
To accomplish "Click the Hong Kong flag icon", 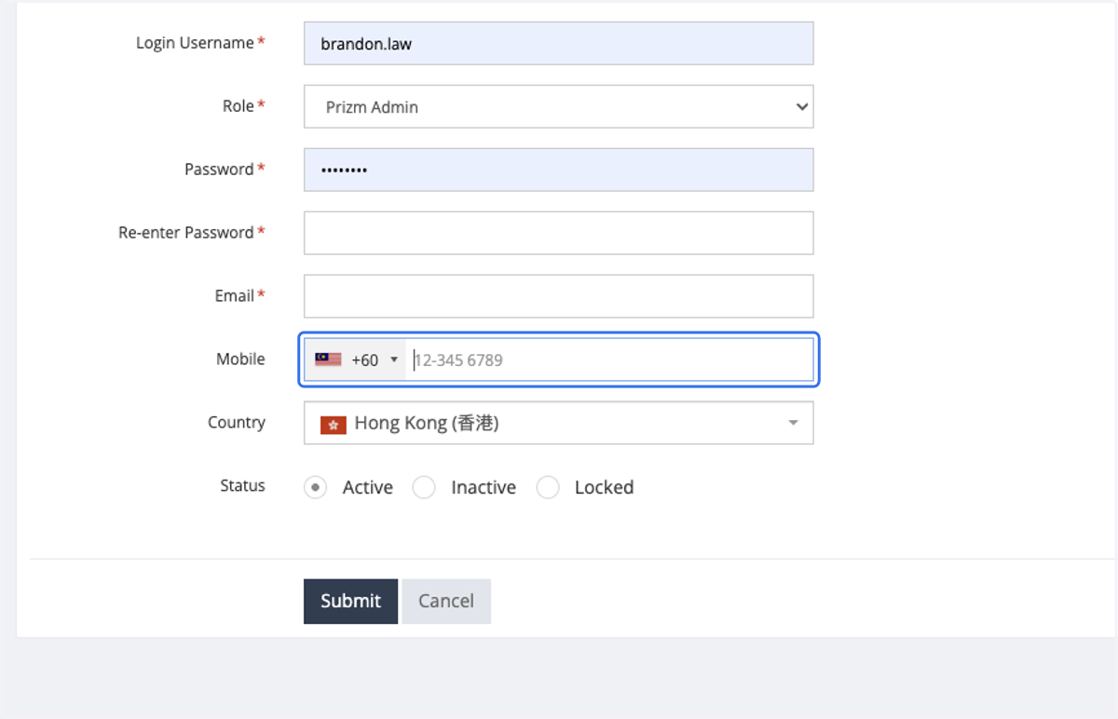I will (x=334, y=425).
